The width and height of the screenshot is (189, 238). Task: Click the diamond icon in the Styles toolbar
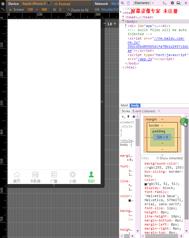click(x=134, y=117)
